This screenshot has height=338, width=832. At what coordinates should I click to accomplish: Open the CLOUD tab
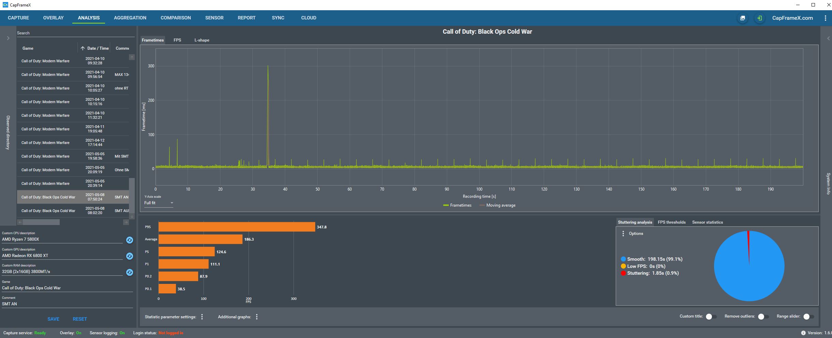coord(309,18)
